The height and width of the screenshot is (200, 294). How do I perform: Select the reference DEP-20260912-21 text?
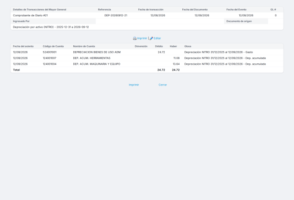[x=116, y=15]
